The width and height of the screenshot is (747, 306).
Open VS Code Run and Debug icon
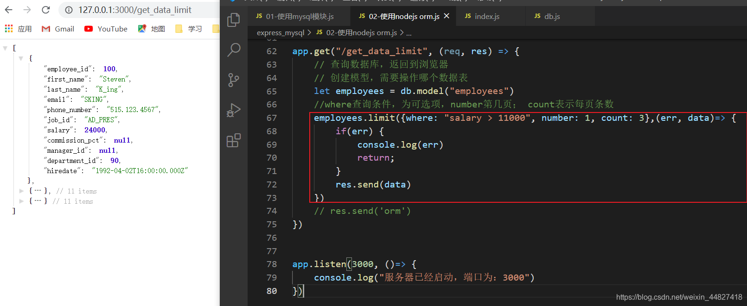point(234,110)
